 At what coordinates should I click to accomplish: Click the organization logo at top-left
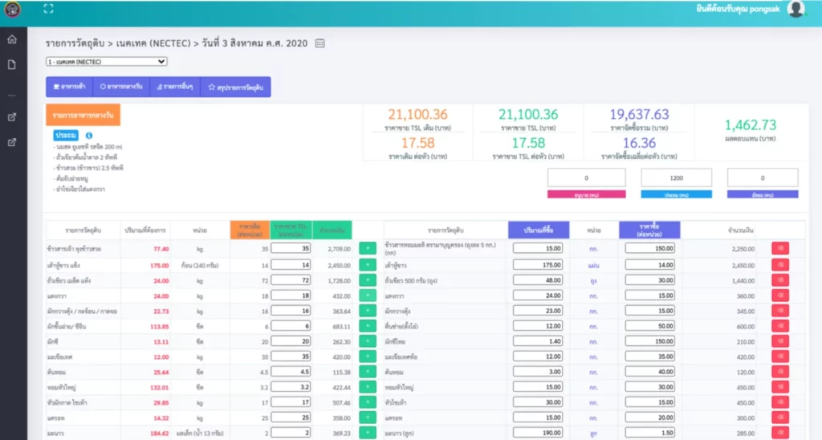coord(12,9)
